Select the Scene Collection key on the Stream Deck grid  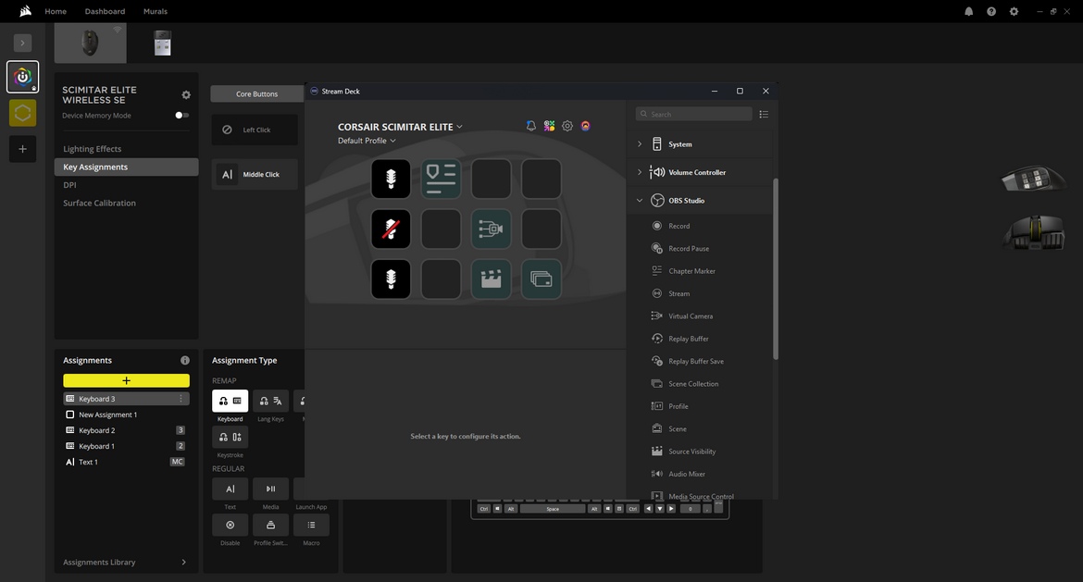[541, 279]
